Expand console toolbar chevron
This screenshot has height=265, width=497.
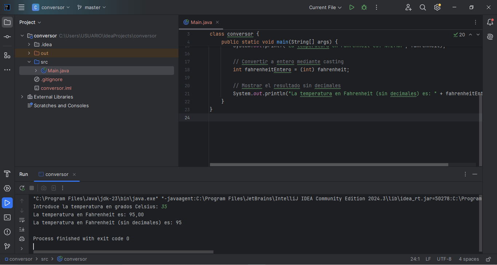coord(22,249)
